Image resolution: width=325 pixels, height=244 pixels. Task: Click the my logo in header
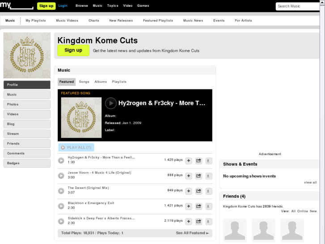17,5
